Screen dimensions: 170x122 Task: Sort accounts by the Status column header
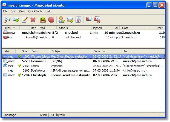coord(64,28)
